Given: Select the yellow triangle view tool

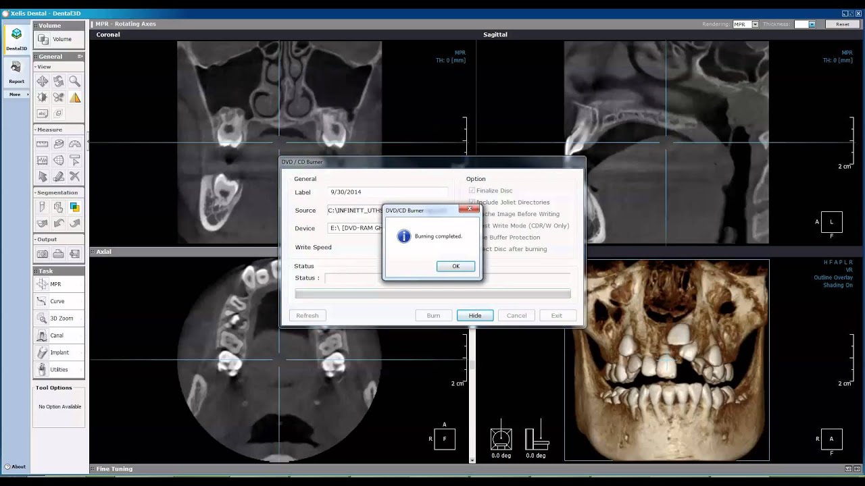Looking at the screenshot, I should pyautogui.click(x=75, y=98).
